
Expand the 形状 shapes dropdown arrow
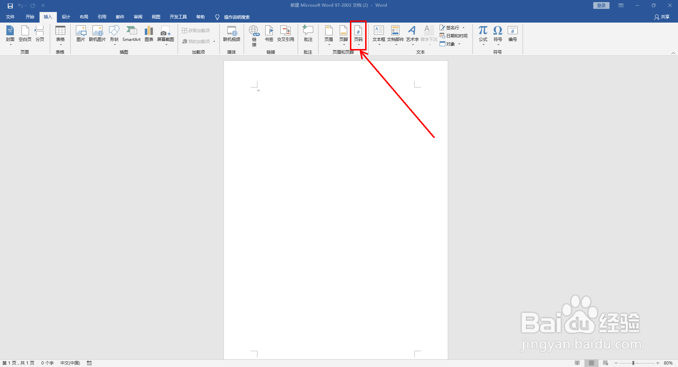[x=114, y=45]
